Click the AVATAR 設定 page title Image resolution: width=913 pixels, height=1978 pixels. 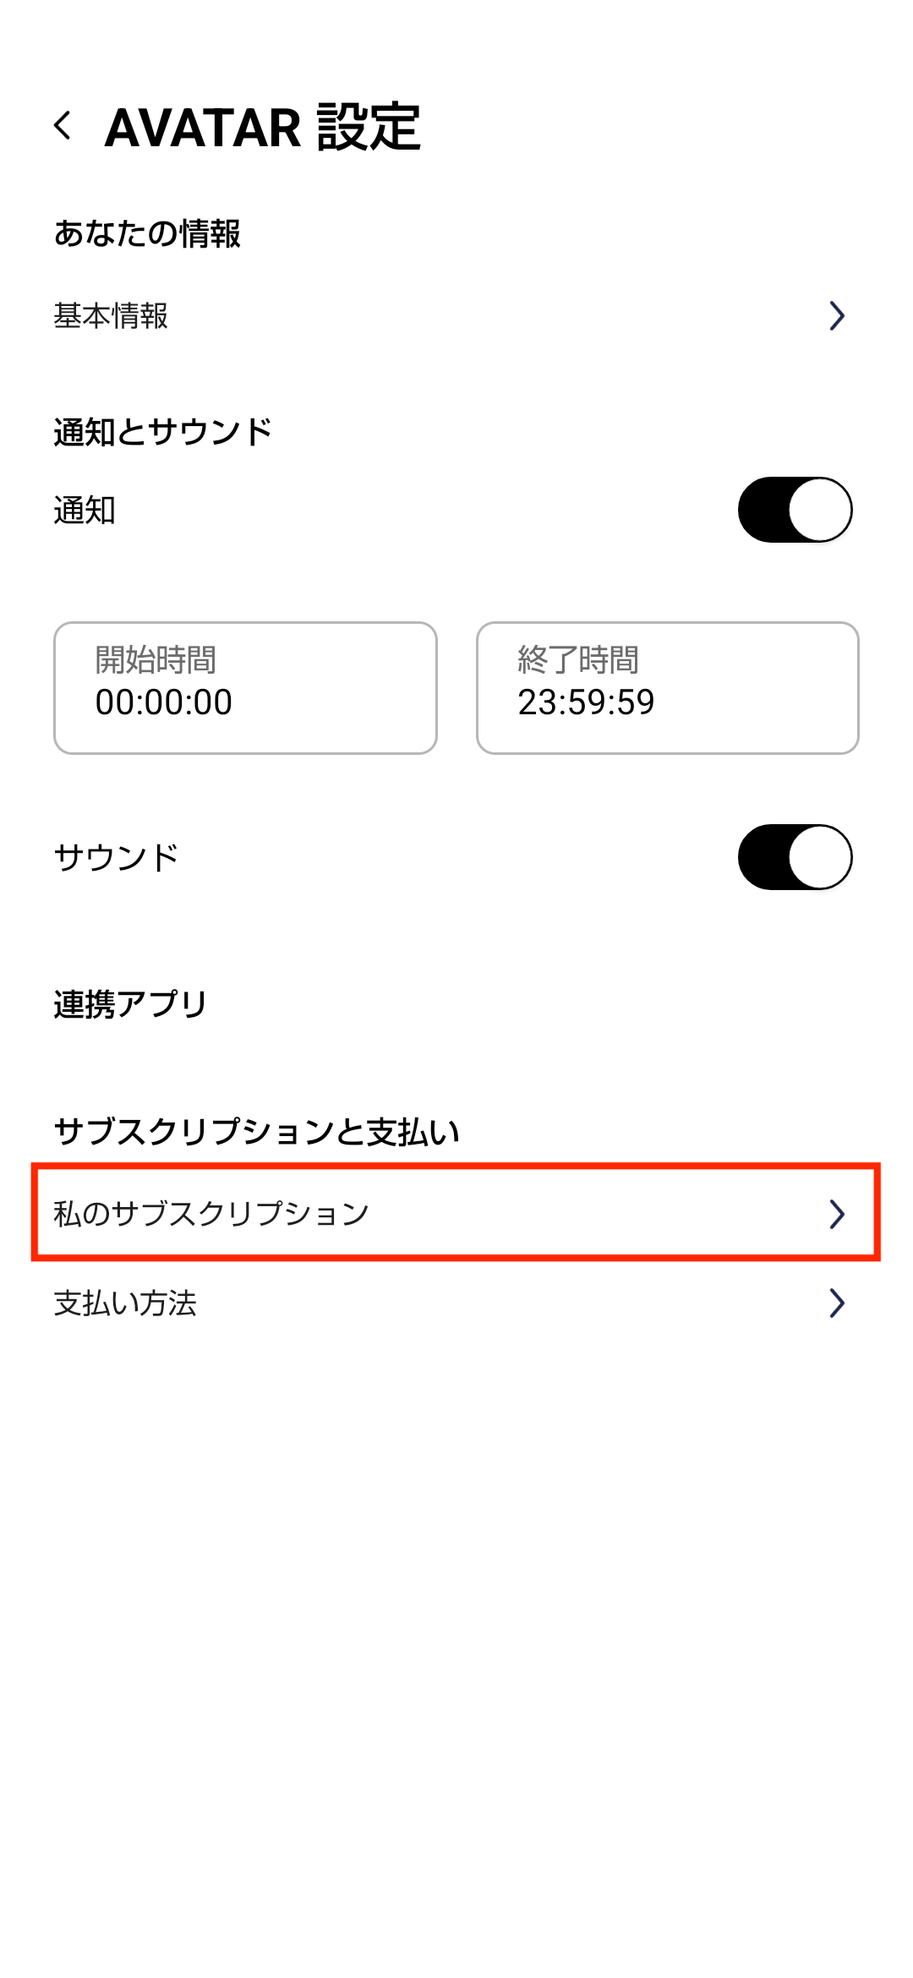point(262,128)
